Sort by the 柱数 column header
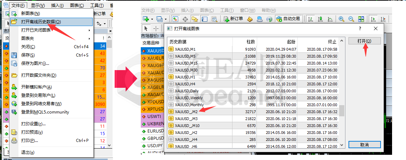 [x=244, y=42]
